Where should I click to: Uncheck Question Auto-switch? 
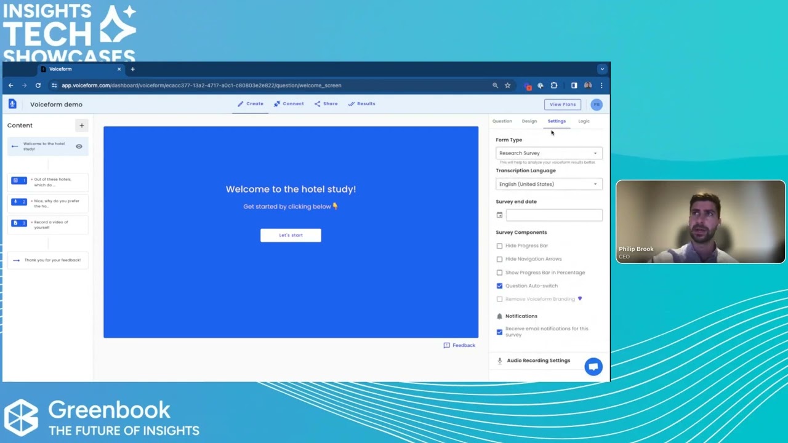pos(499,285)
